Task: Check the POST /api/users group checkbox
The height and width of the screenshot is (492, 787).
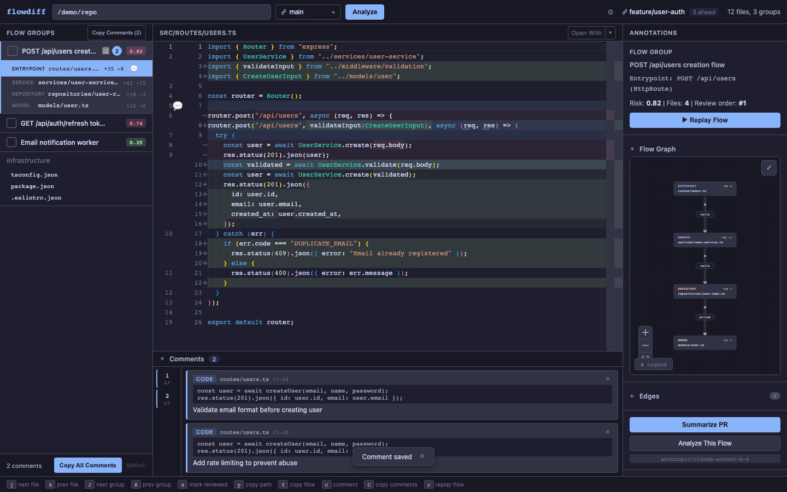Action: click(x=13, y=51)
